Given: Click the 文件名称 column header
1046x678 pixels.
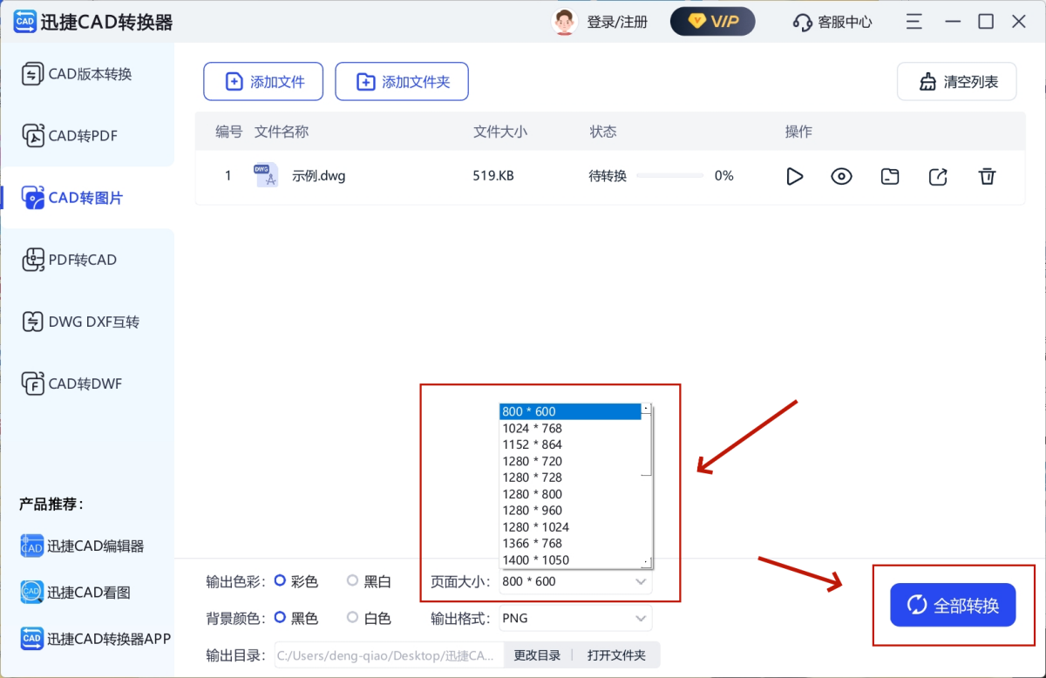Looking at the screenshot, I should [282, 132].
